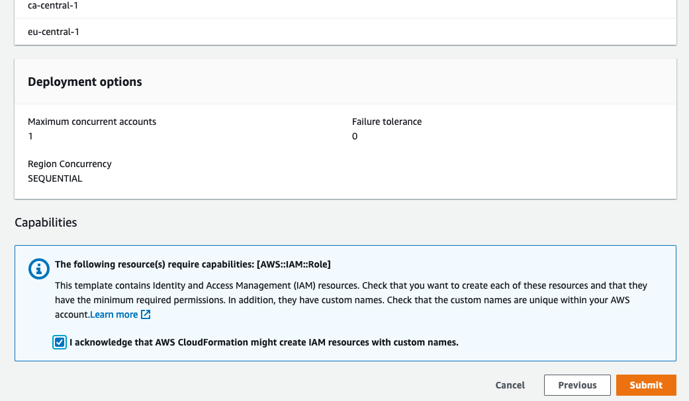Click the Failure tolerance label
Screen dimensions: 689x401
tap(387, 122)
